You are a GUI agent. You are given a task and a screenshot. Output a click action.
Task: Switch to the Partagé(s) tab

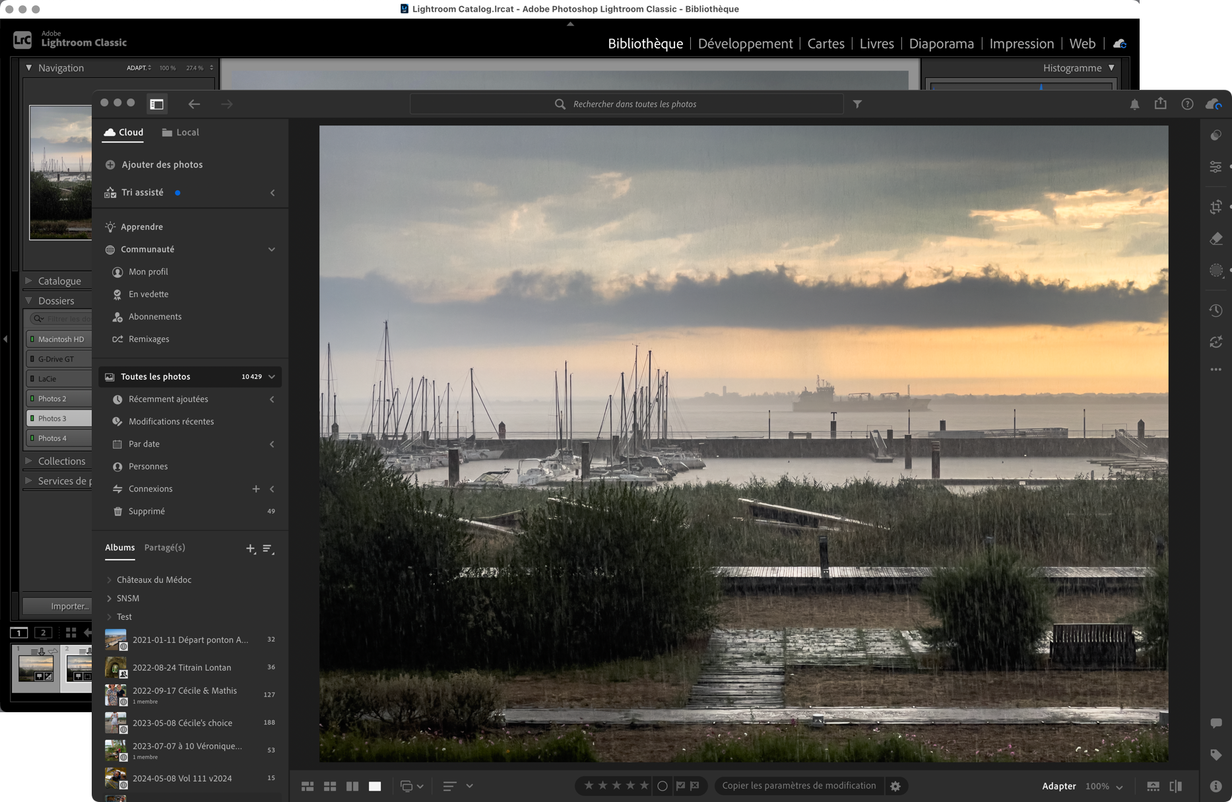pos(165,548)
